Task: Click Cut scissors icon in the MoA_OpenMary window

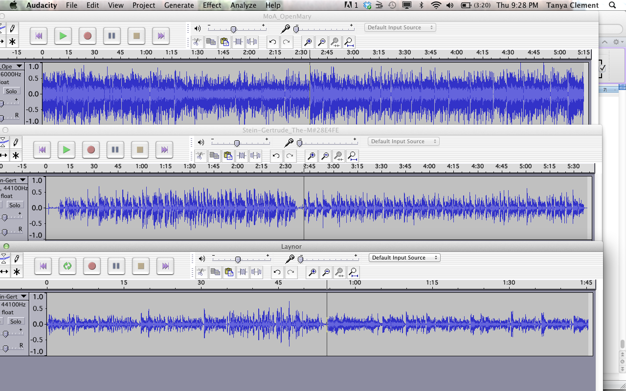Action: (x=197, y=42)
